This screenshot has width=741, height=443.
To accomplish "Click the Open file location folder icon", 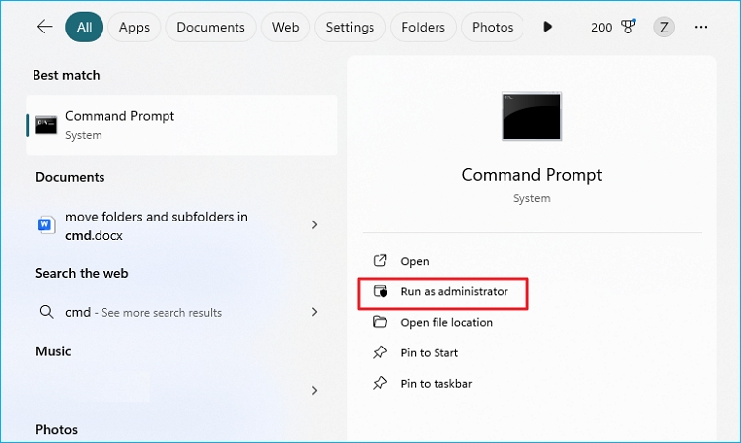I will point(380,322).
